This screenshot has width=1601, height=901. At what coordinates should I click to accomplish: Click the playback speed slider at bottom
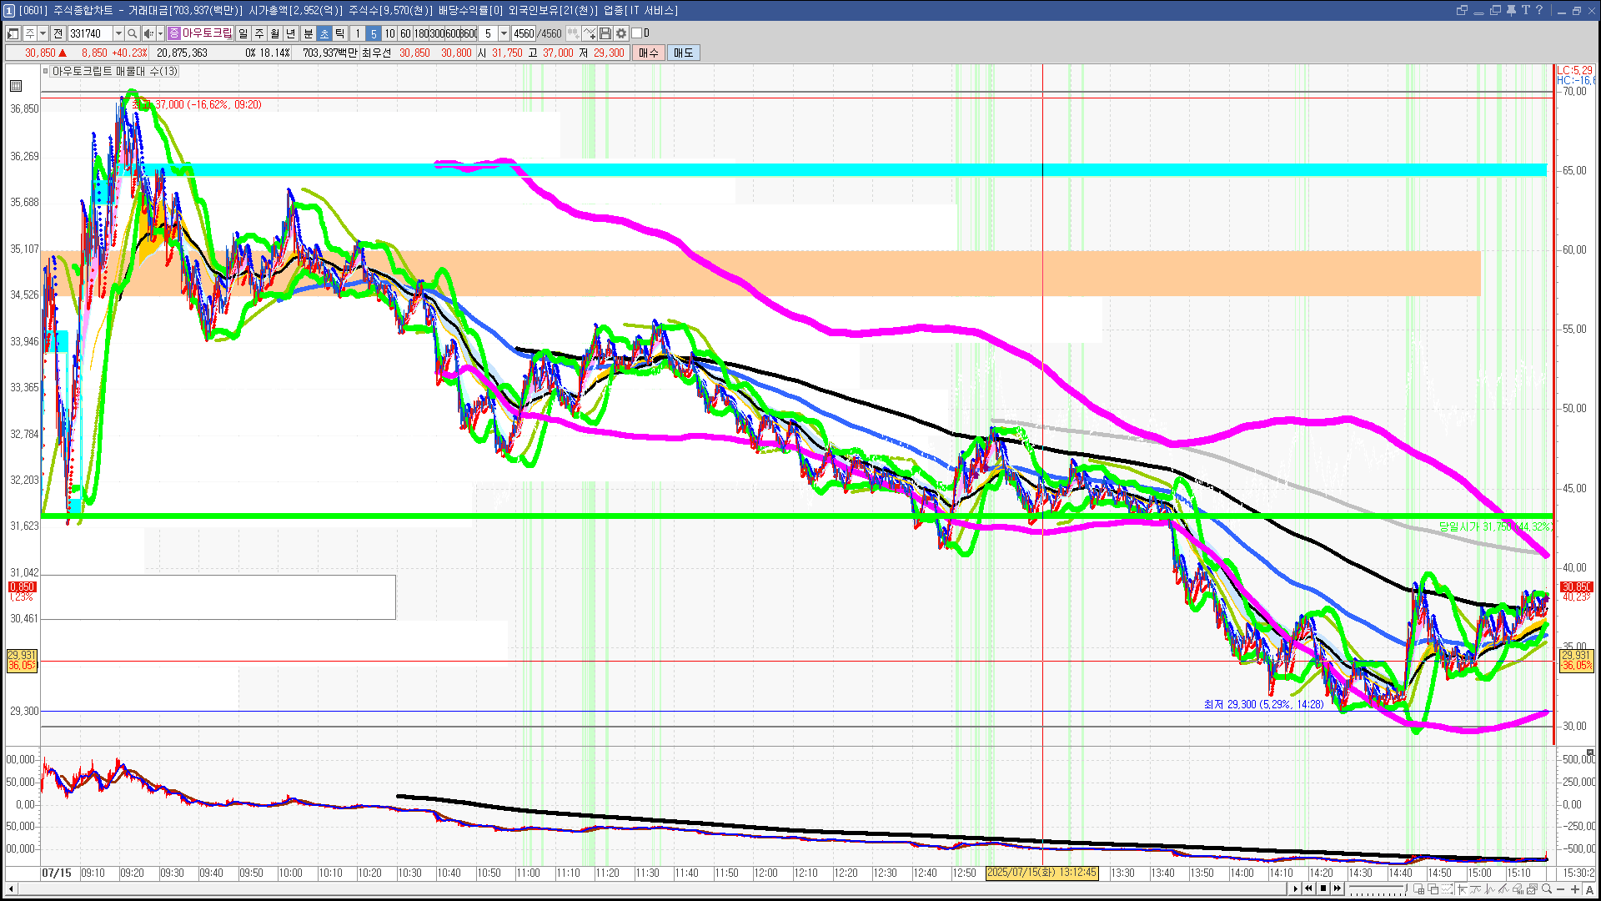1377,889
